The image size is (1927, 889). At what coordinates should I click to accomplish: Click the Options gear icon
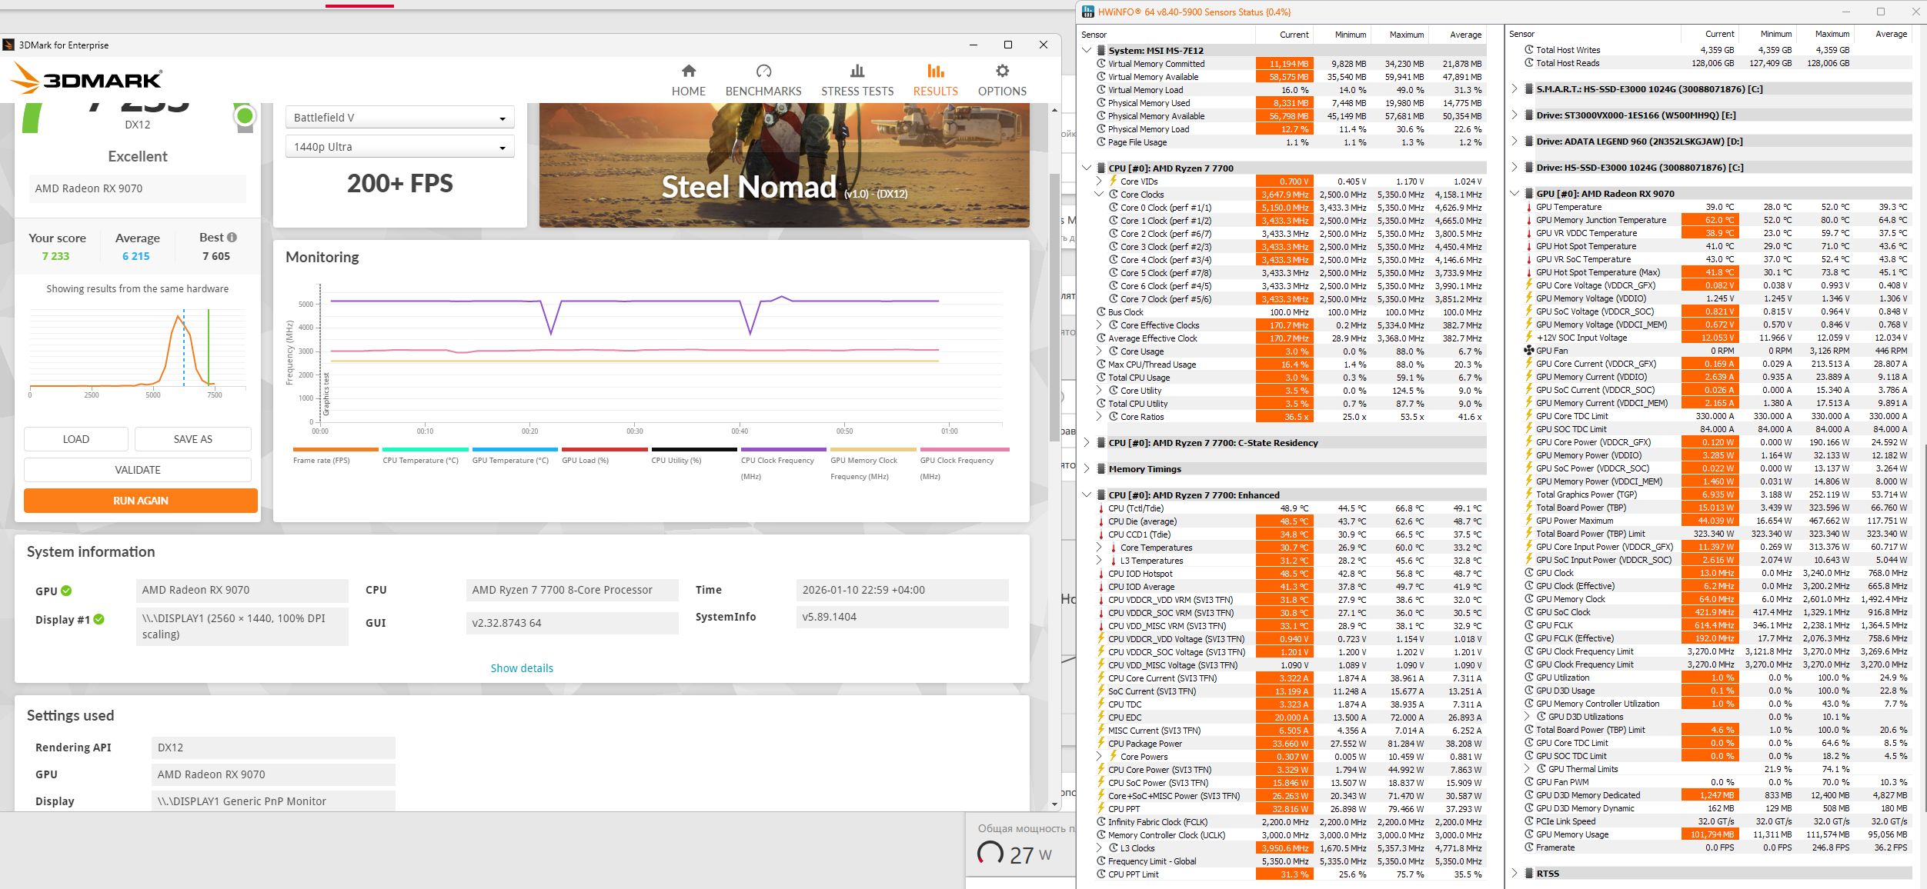(1001, 72)
